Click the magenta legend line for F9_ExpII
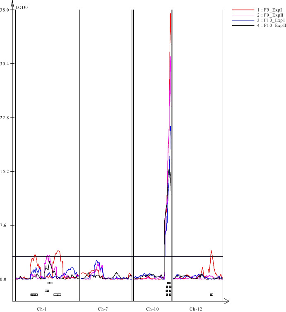Viewport: 286px width, 312px height. point(243,15)
